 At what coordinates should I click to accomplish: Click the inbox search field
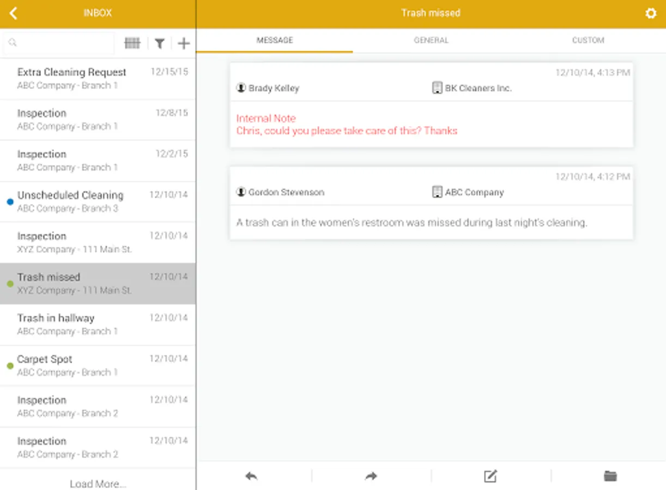tap(59, 43)
